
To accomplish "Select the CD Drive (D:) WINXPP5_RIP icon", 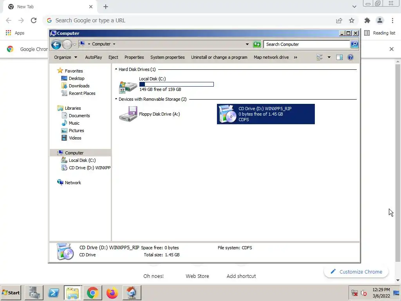I will tap(227, 114).
